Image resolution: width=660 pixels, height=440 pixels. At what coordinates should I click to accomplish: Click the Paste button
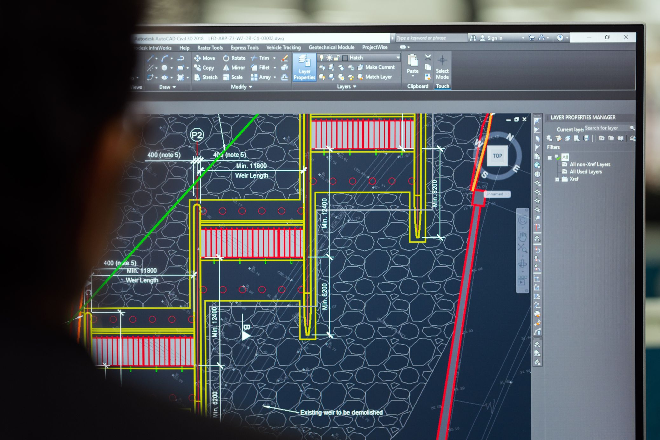(412, 64)
